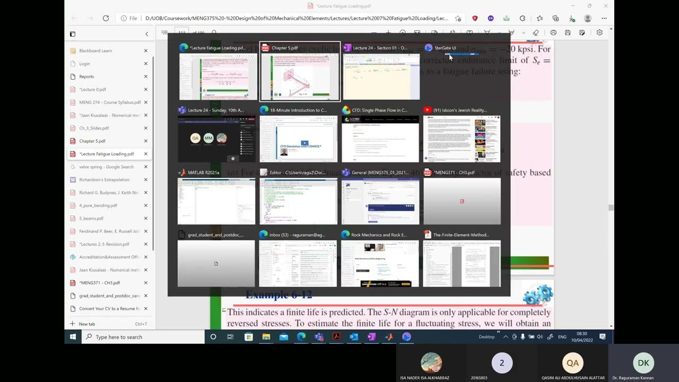This screenshot has height=382, width=679.
Task: Click the address bar URL field
Action: [x=297, y=19]
